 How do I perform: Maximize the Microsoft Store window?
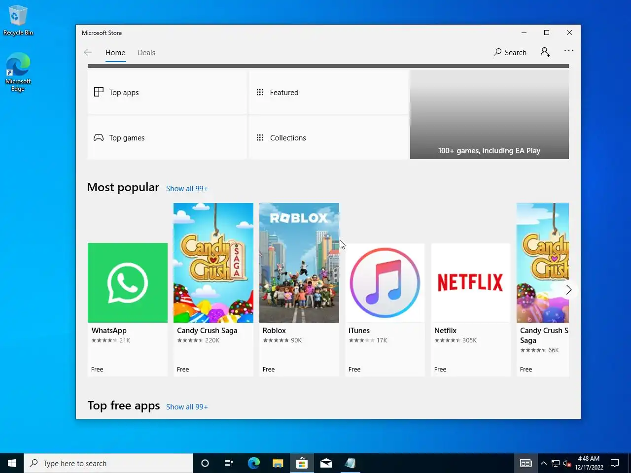point(547,33)
